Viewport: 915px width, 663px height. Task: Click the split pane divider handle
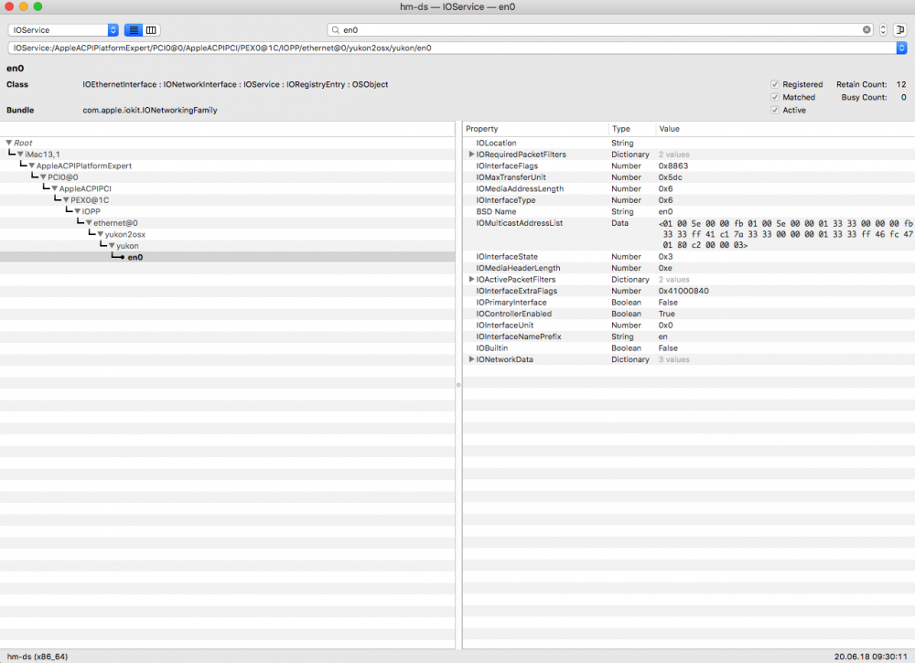click(458, 385)
